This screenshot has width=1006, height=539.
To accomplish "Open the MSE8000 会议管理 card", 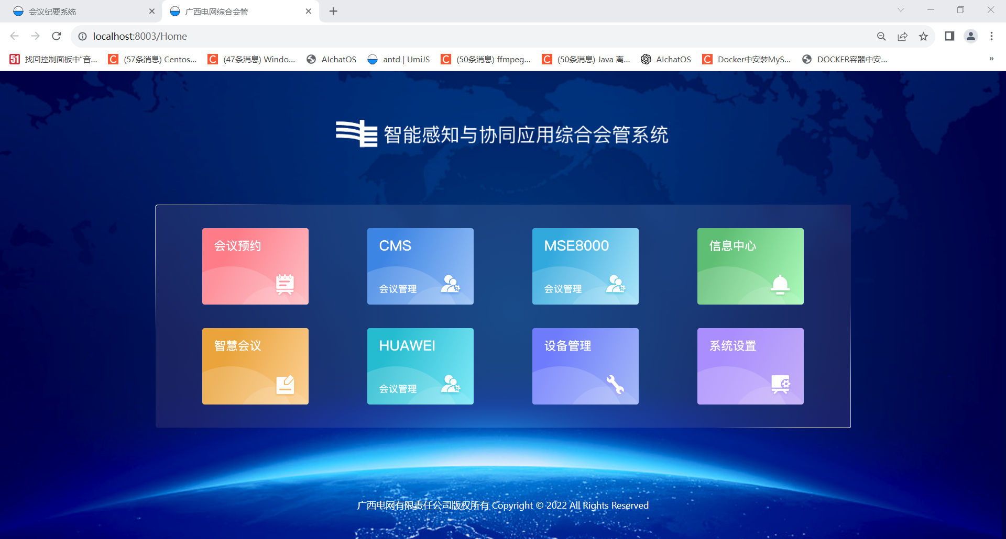I will 585,266.
